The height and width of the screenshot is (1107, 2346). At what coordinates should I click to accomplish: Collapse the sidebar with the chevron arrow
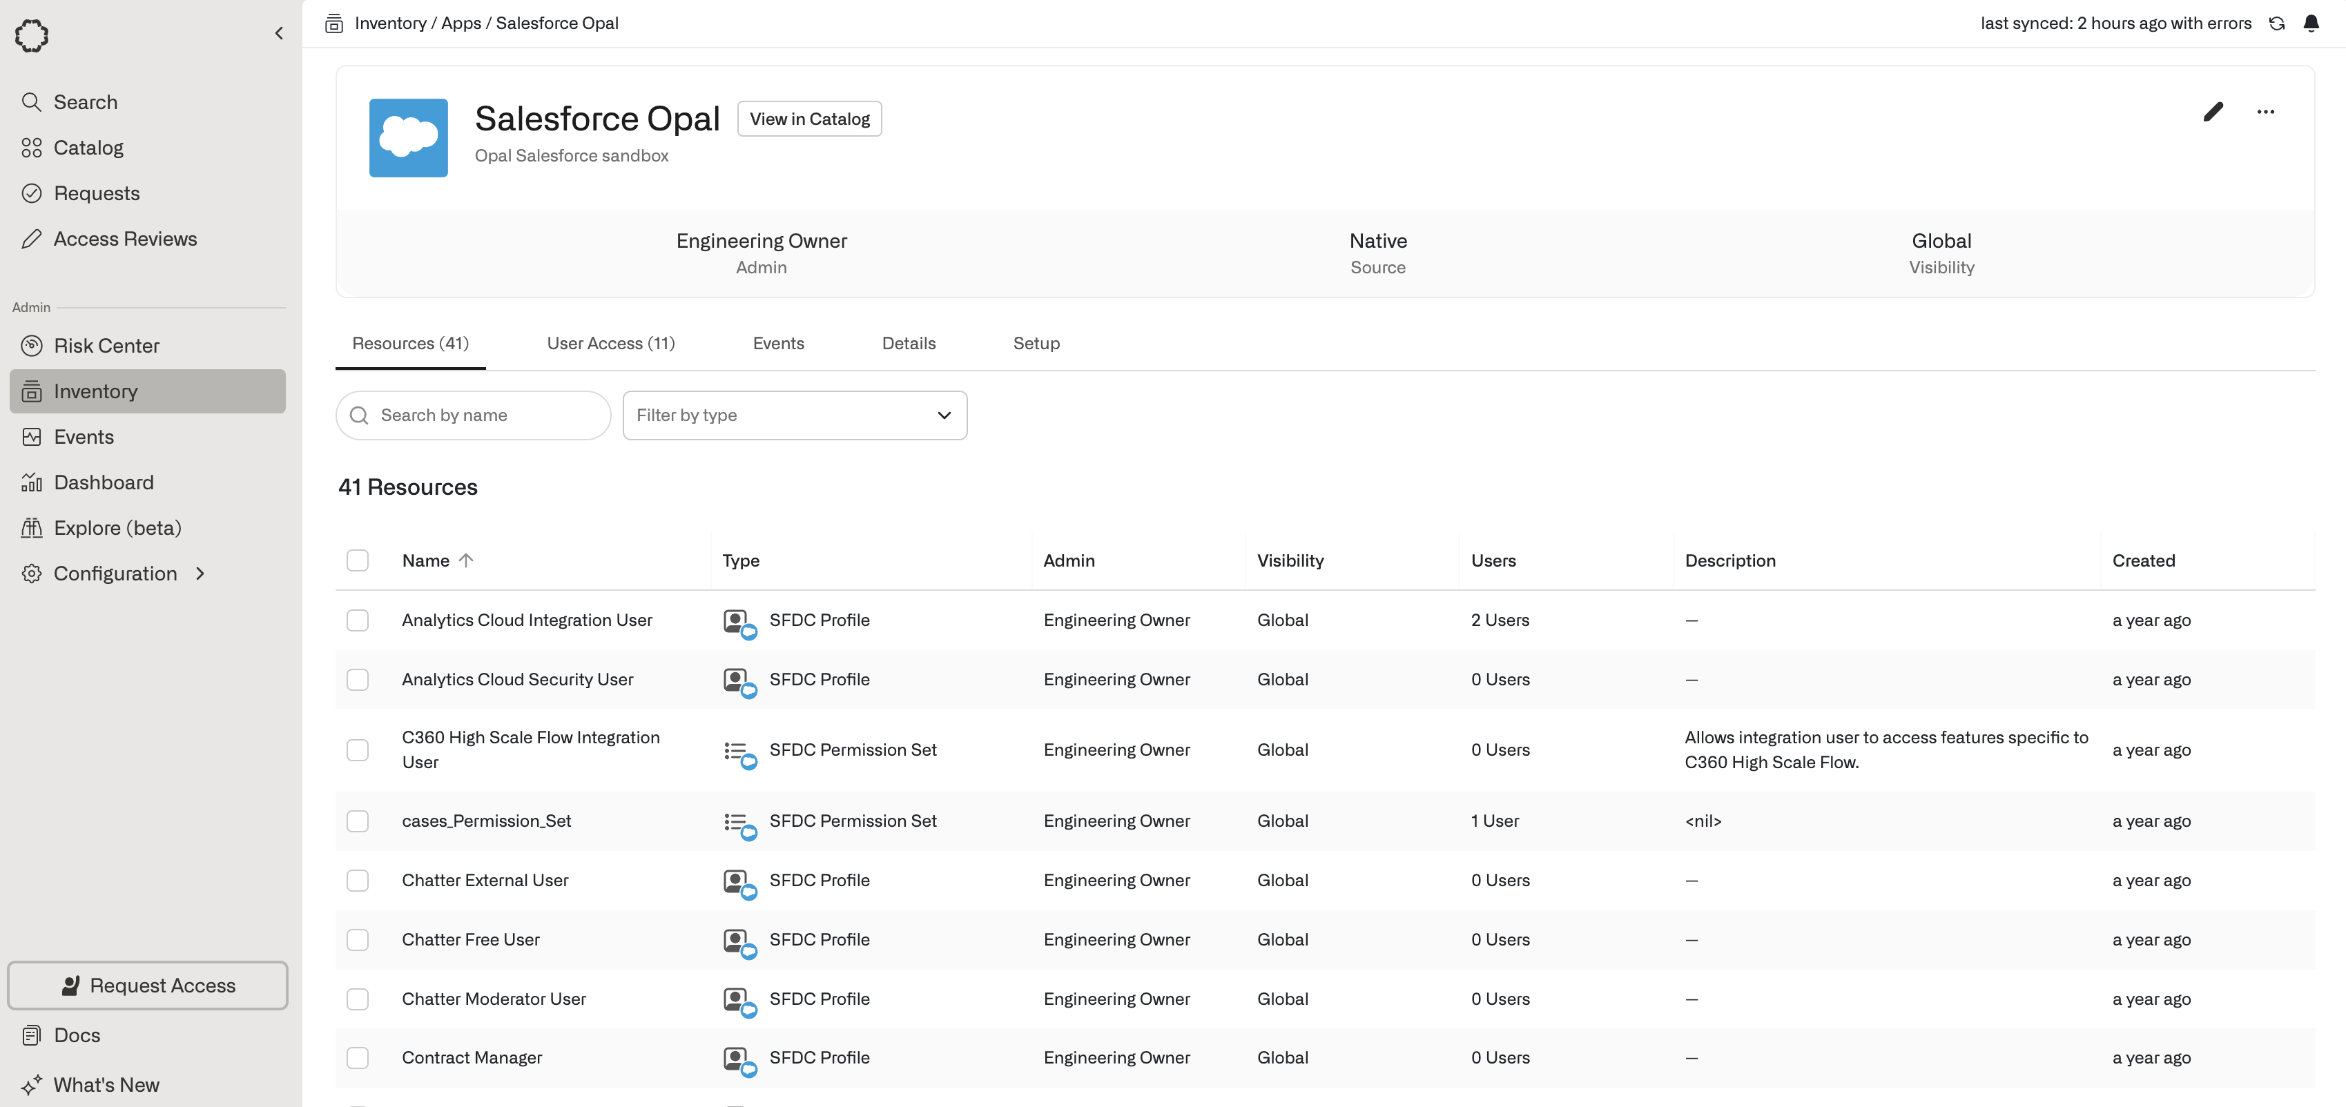279,34
